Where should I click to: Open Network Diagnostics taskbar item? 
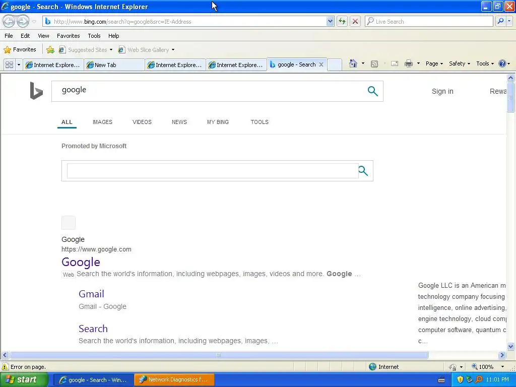[x=174, y=380]
